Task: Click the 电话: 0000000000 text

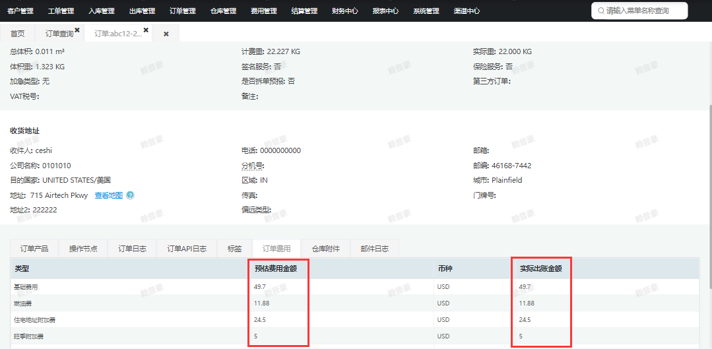Action: [x=271, y=150]
